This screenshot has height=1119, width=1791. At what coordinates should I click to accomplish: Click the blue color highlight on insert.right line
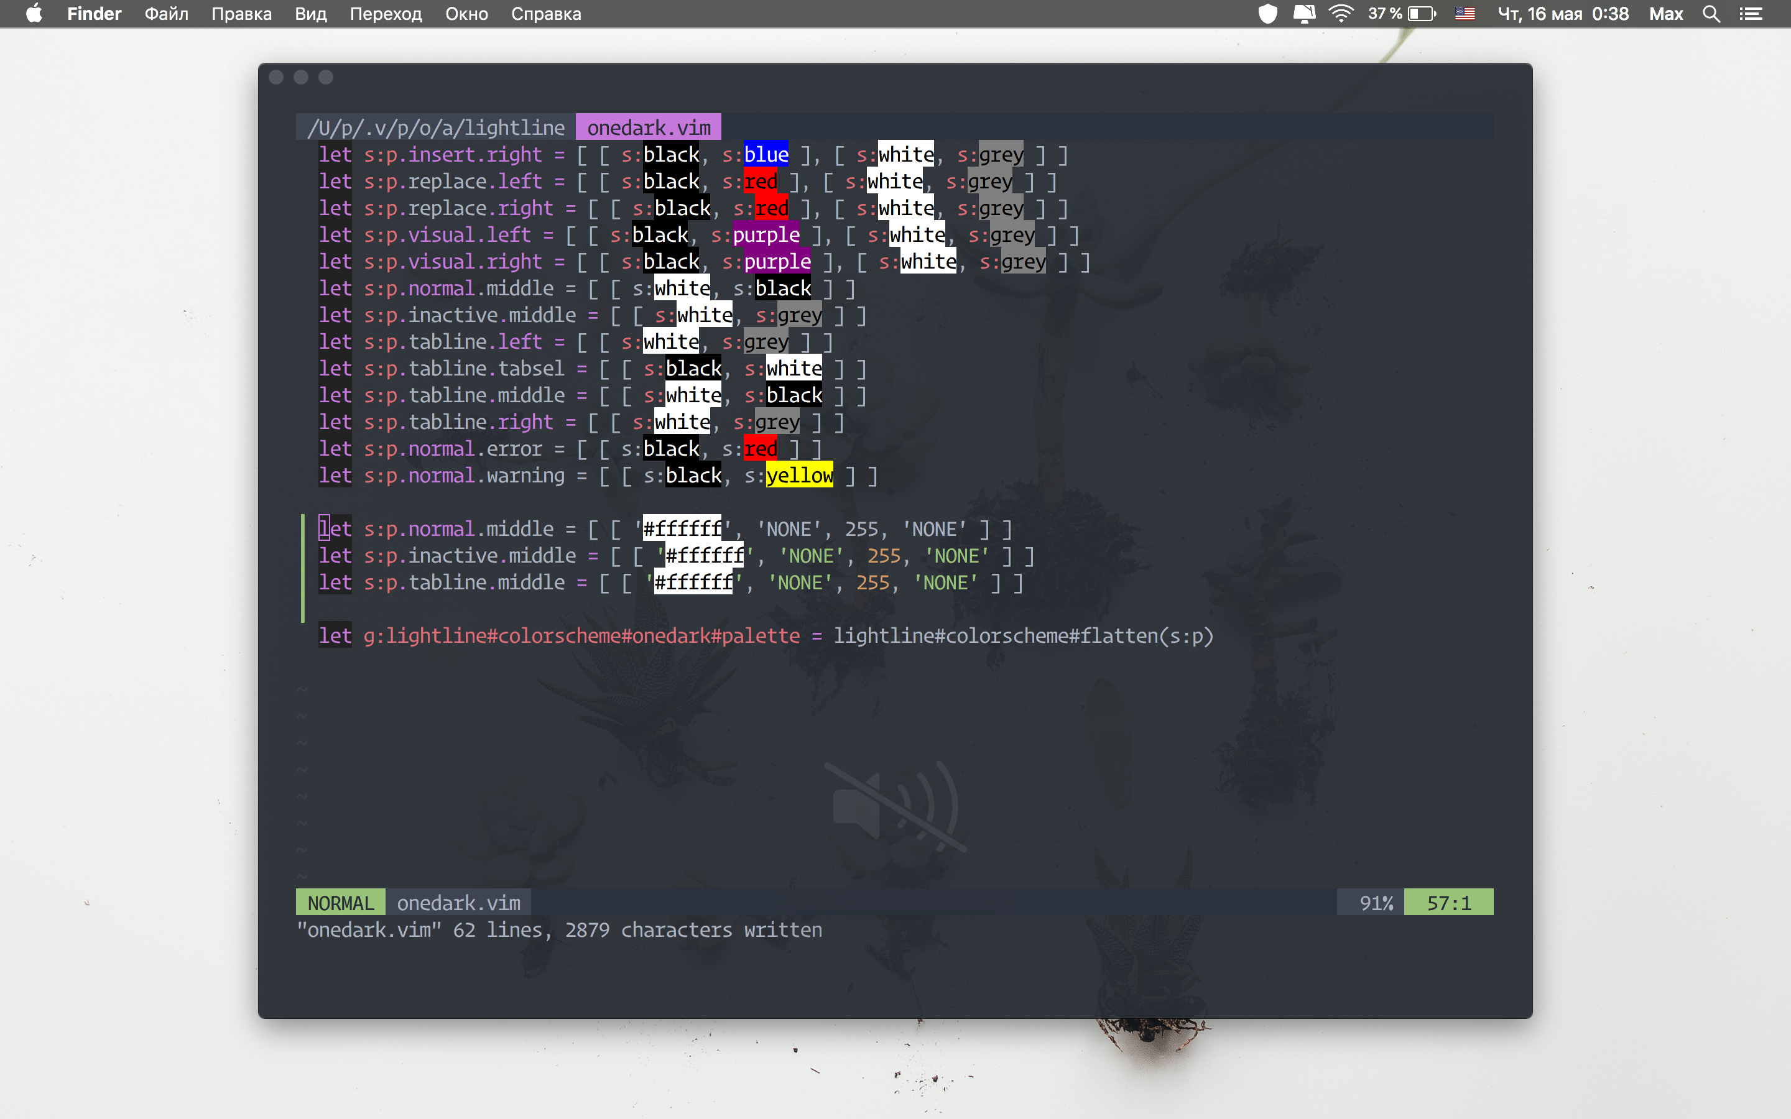(766, 155)
